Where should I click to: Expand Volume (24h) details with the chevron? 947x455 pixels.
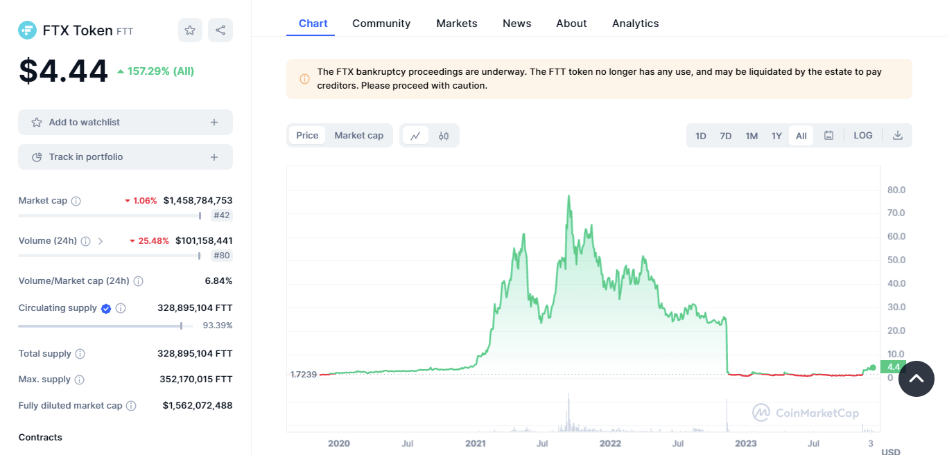click(x=101, y=241)
